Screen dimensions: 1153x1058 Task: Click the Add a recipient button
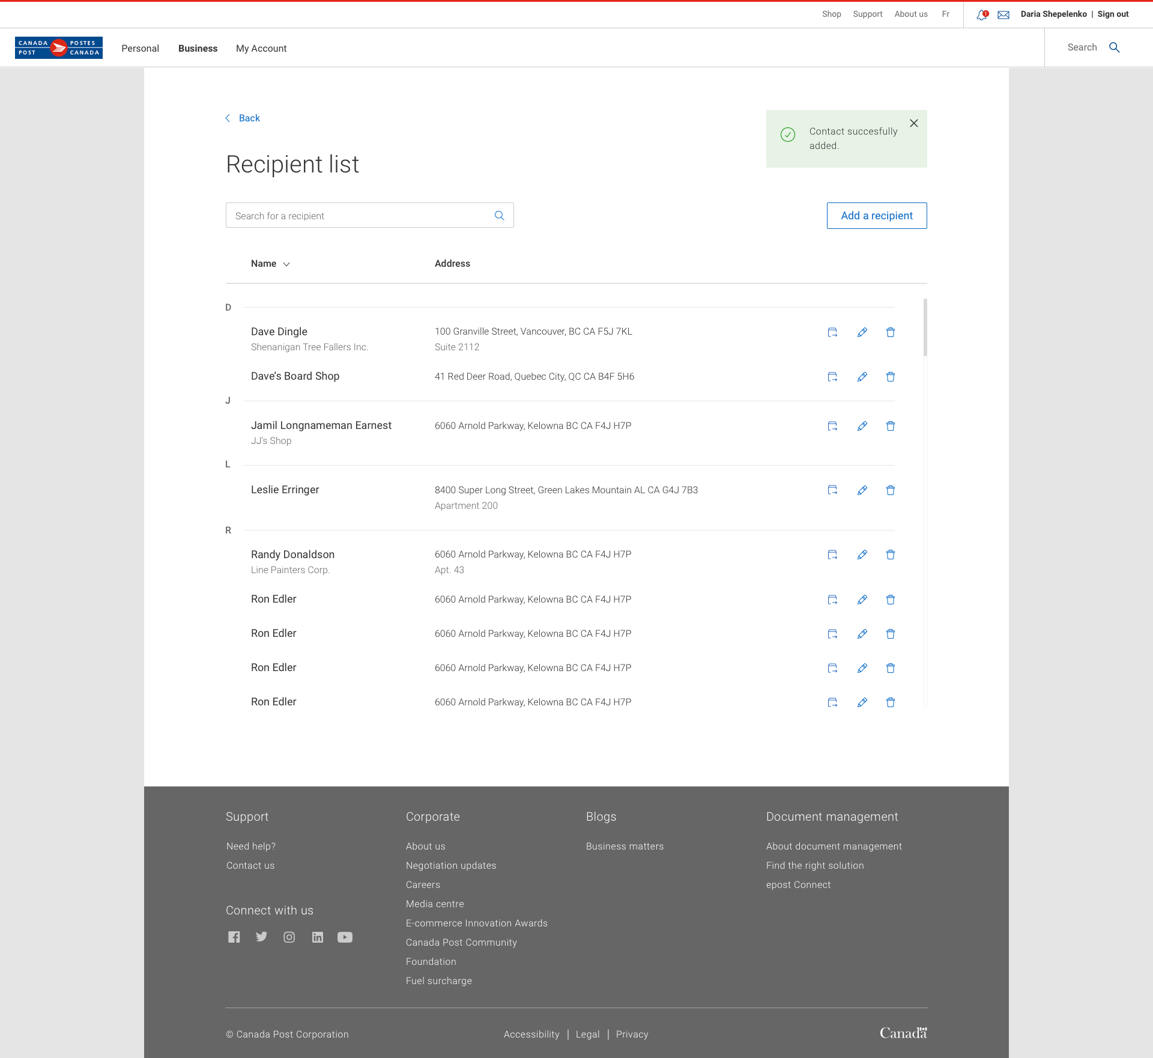click(876, 215)
